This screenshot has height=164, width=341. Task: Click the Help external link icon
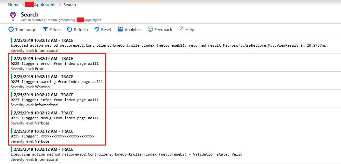[181, 29]
